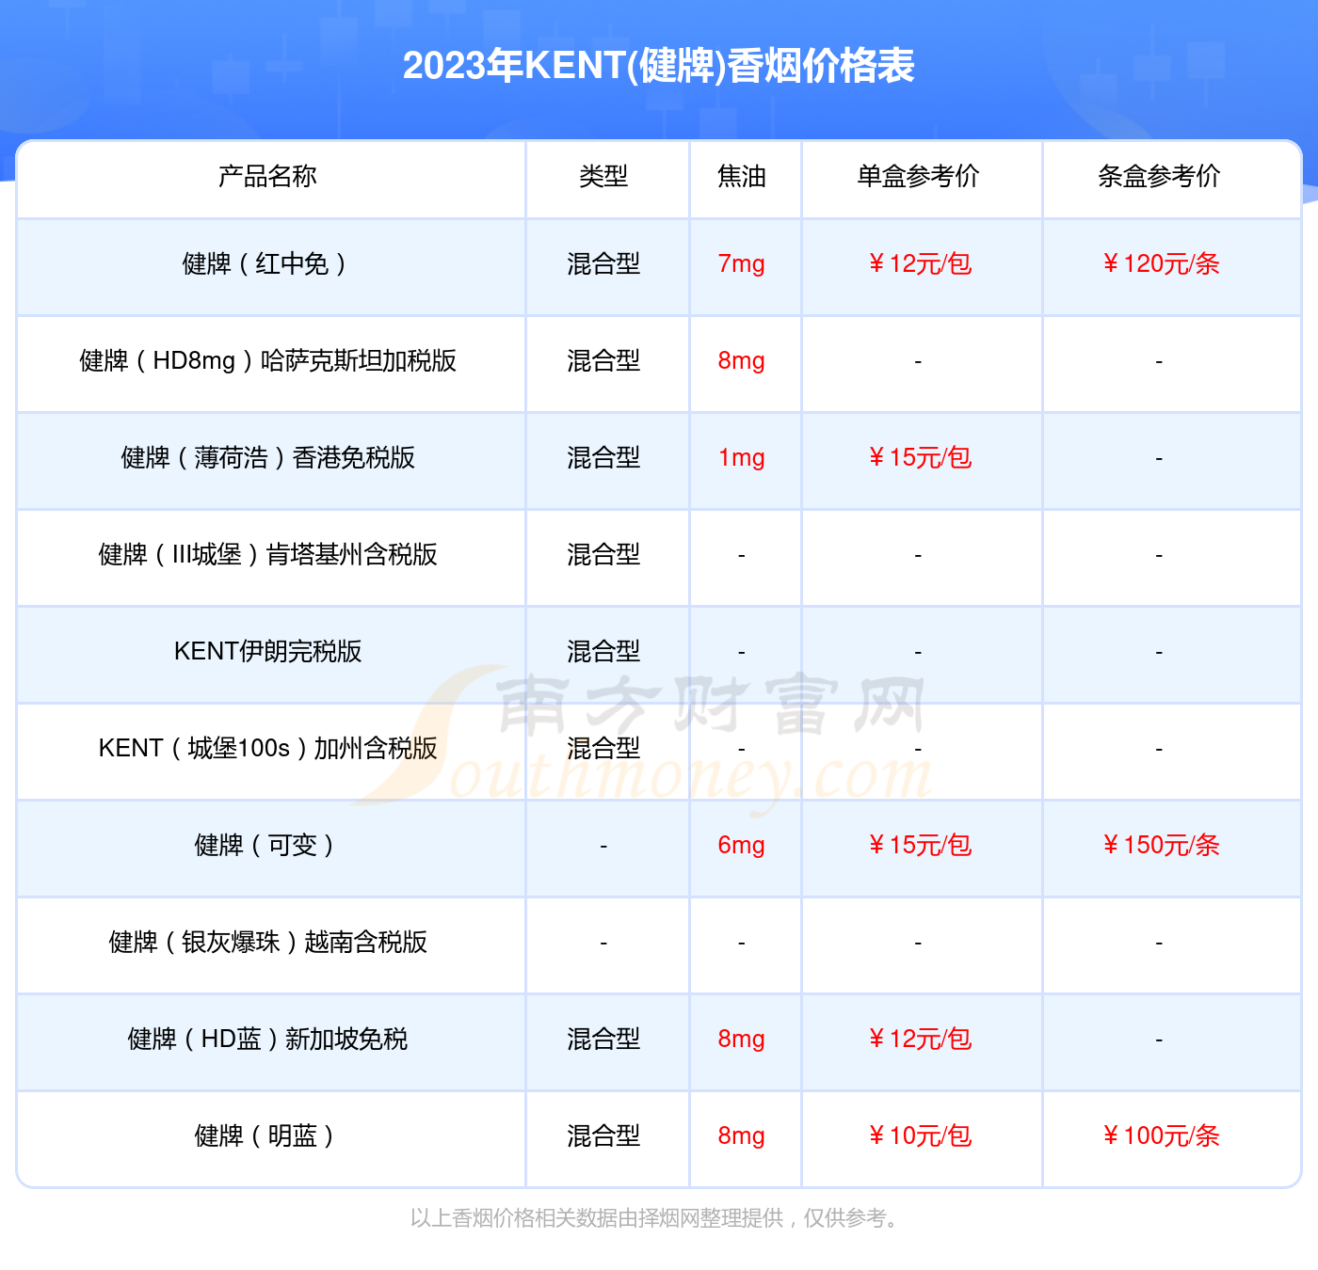Select the "类型" column header
Screen dimensions: 1318x1270
pyautogui.click(x=603, y=176)
